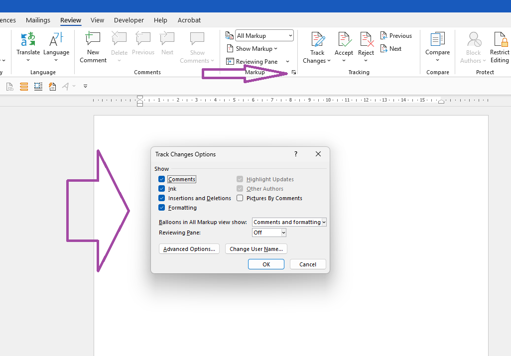Image resolution: width=511 pixels, height=356 pixels.
Task: Click the greyed arrow icon in quick access bar
Action: coord(66,87)
